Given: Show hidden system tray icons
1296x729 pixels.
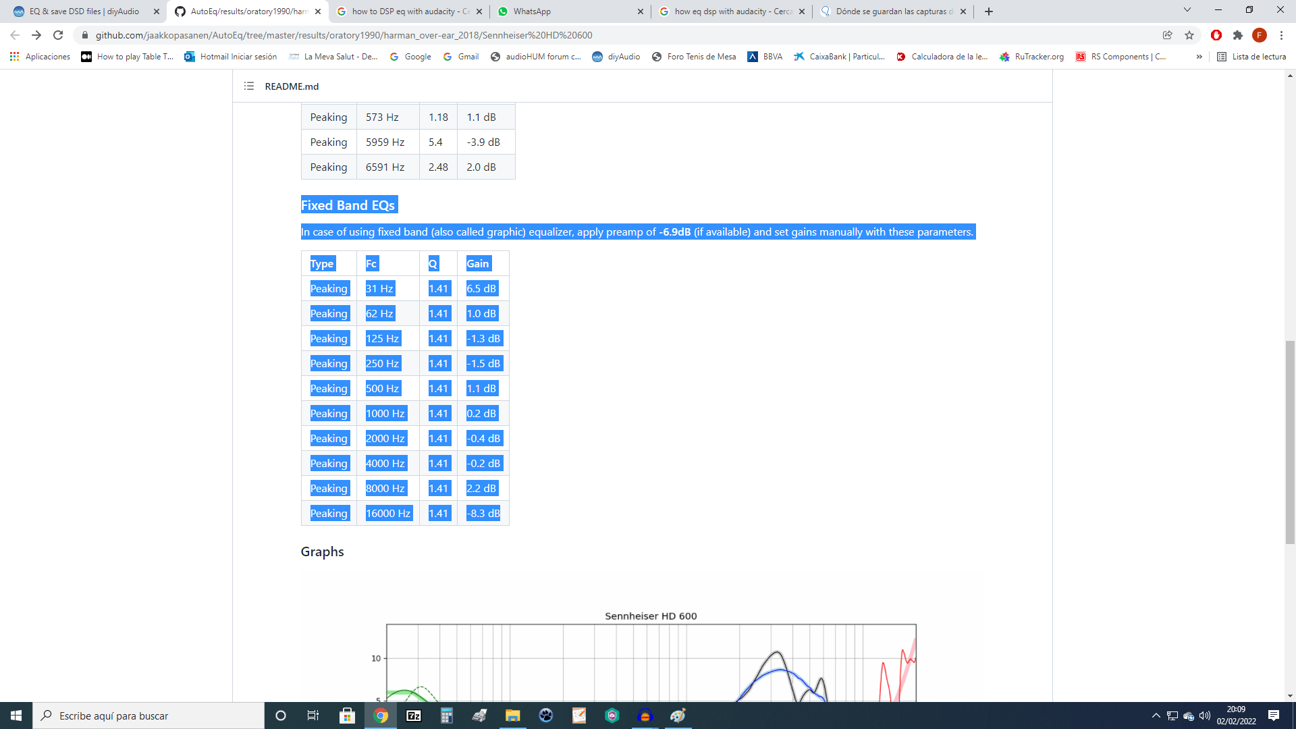Looking at the screenshot, I should 1156,715.
